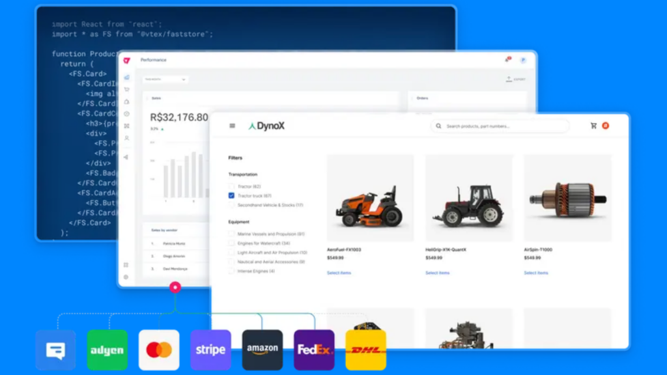667x375 pixels.
Task: Click Select items under AeroFuel-FX1003
Action: [339, 273]
